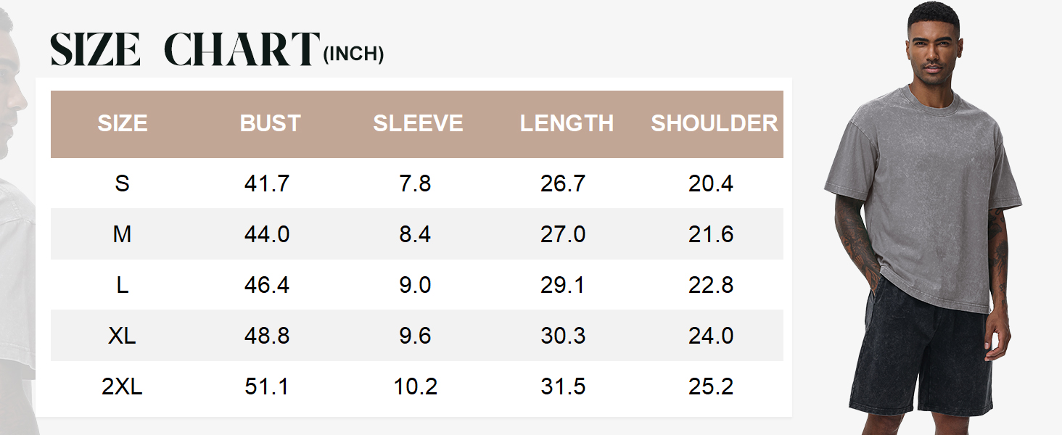
Task: Click bust value 41.7
Action: 267,183
